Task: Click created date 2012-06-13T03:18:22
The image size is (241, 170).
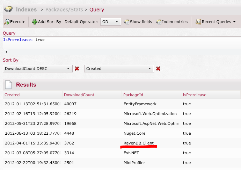Action: [x=33, y=133]
